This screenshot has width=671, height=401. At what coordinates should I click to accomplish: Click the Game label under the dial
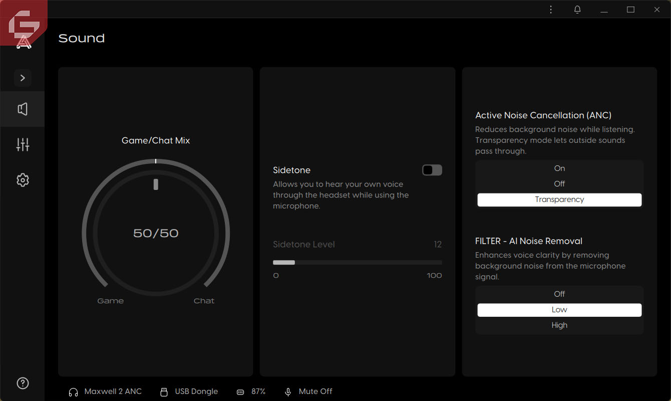click(110, 301)
